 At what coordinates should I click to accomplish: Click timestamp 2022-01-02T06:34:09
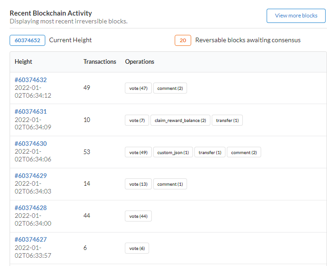coord(33,123)
